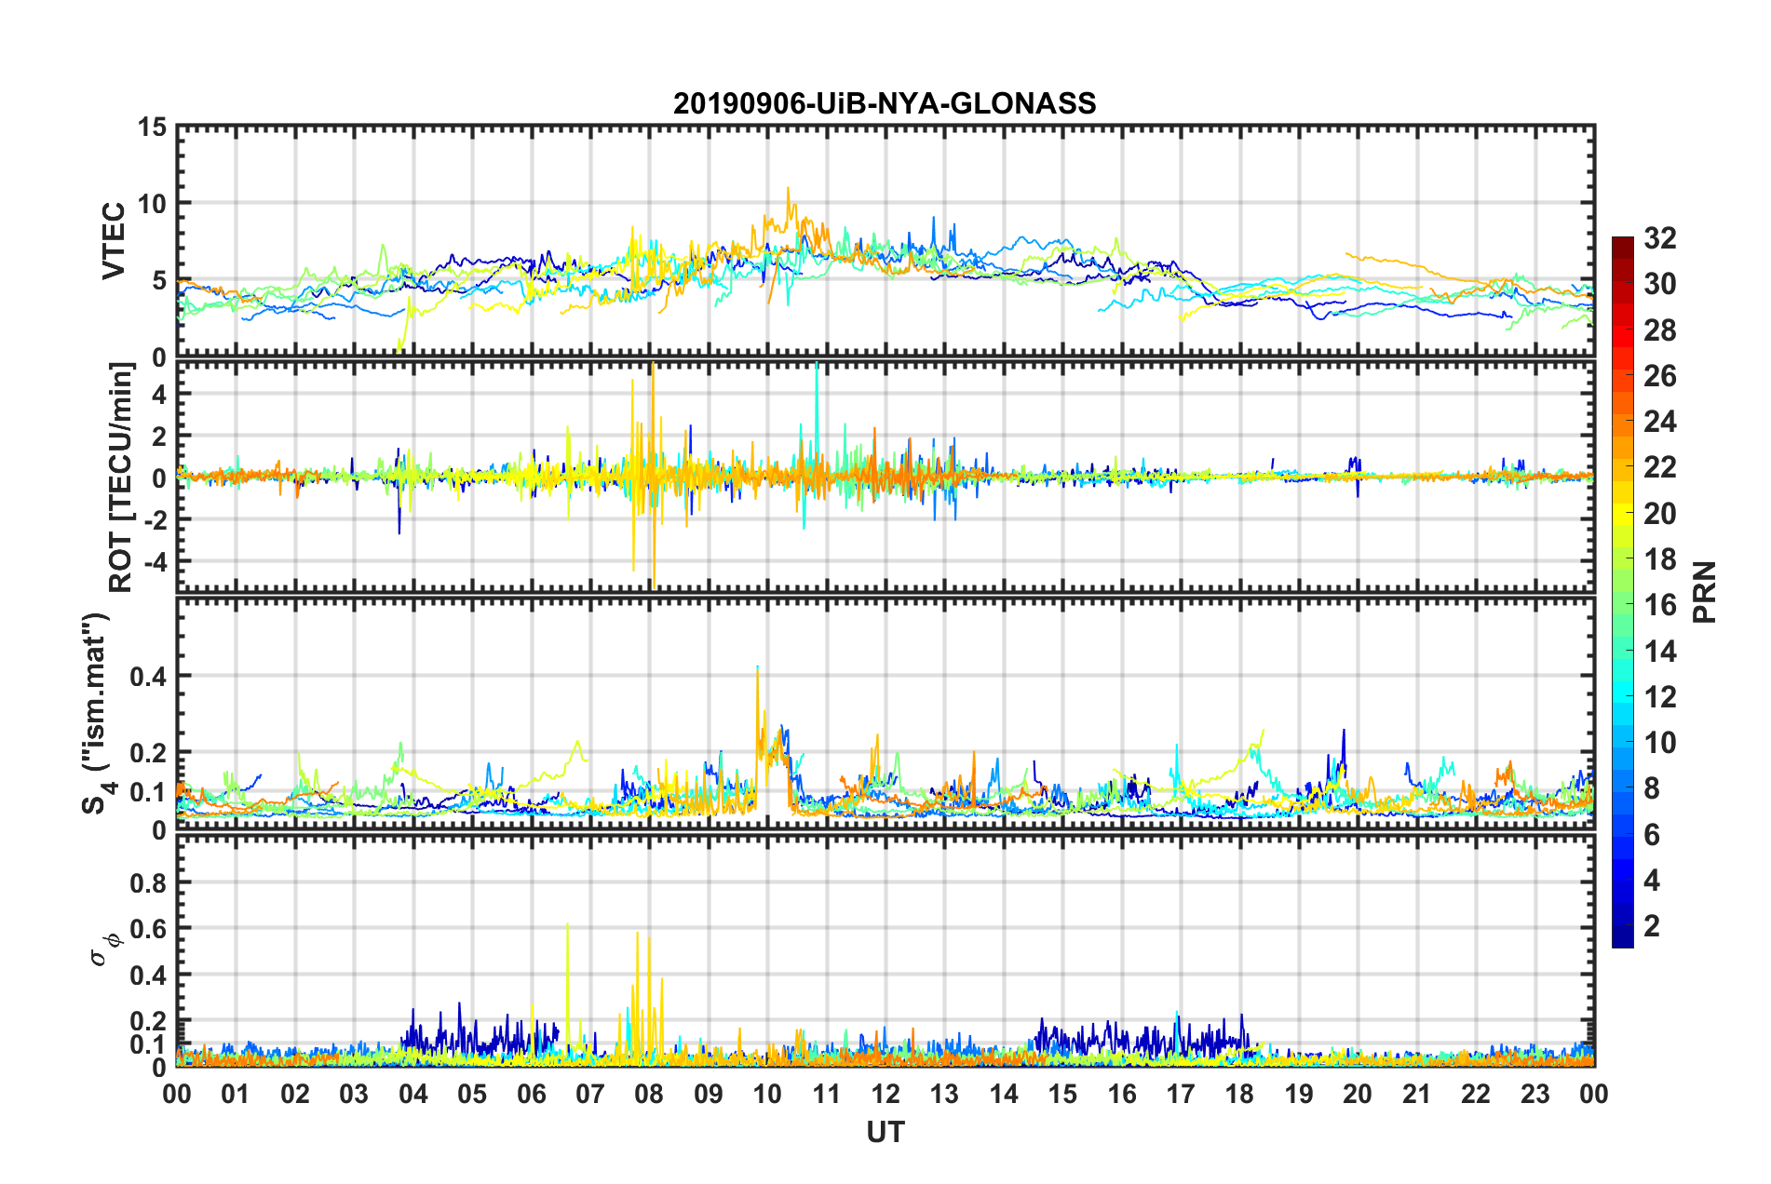Screen dimensions: 1771x1184
Task: Click the 0.6 tick label on sigma phi axis
Action: [x=149, y=929]
